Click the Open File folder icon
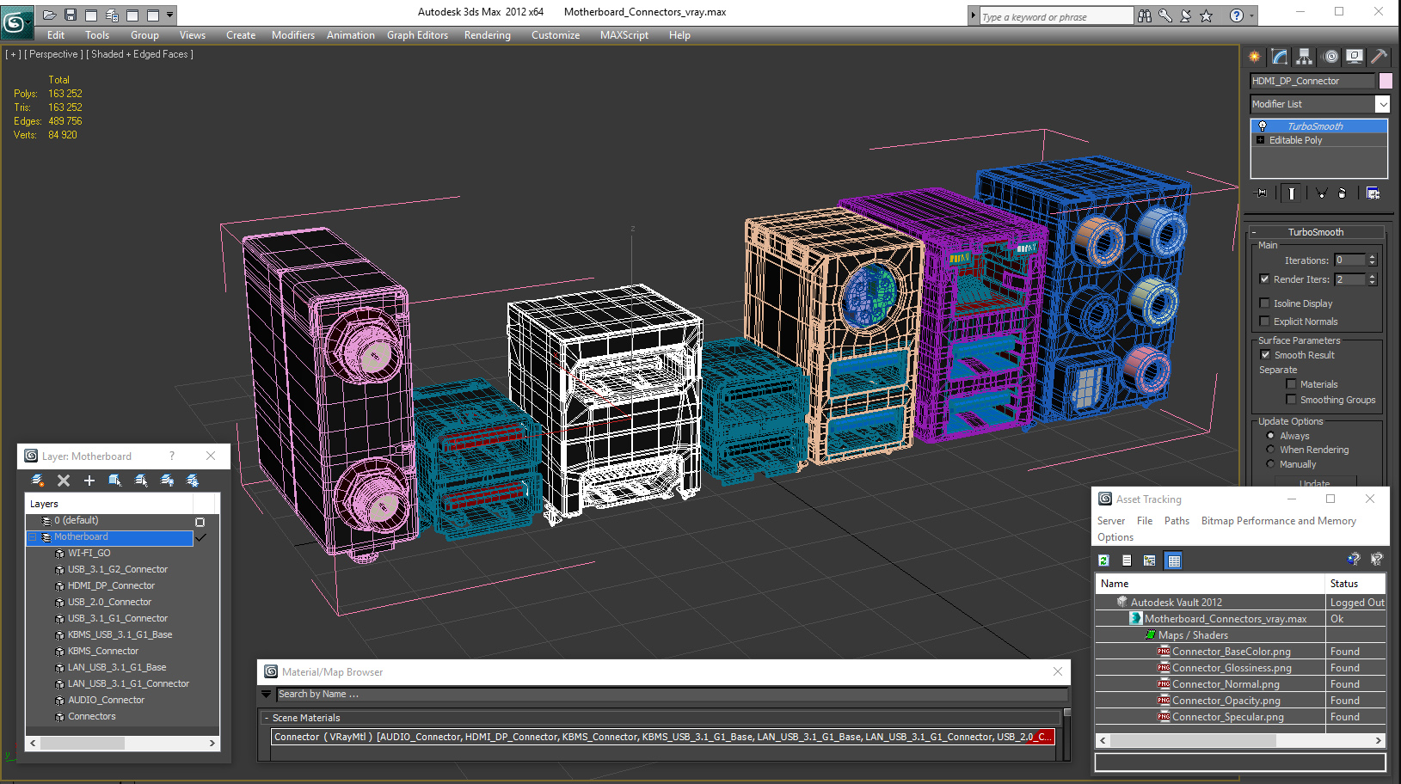Screen dimensions: 1401x784 point(50,15)
